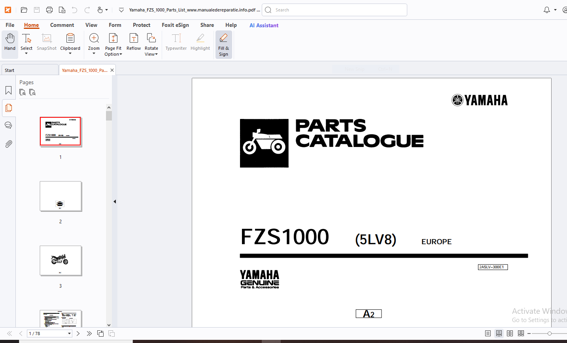The width and height of the screenshot is (567, 343).
Task: Go to the first page
Action: 9,334
